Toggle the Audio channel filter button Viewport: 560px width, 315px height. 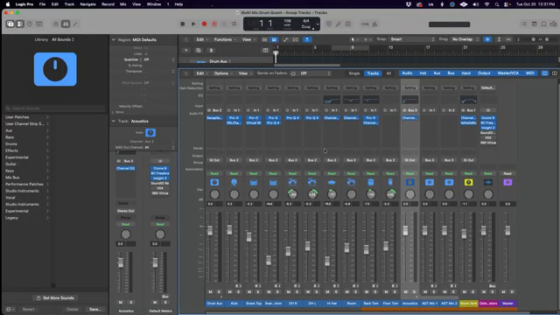pyautogui.click(x=407, y=73)
